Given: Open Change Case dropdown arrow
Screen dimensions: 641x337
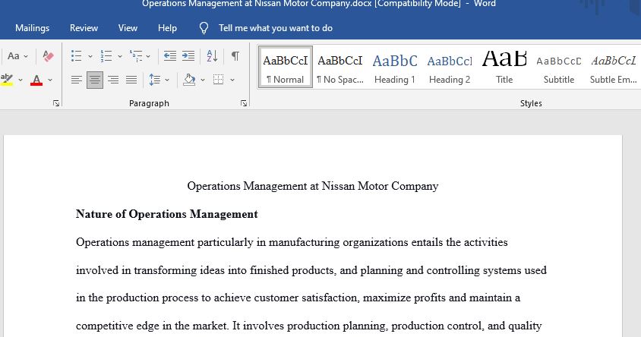Looking at the screenshot, I should [26, 56].
